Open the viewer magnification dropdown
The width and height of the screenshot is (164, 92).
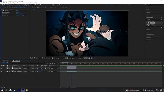[38, 58]
